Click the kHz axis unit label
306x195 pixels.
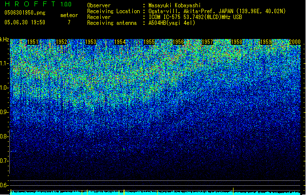pyautogui.click(x=4, y=39)
